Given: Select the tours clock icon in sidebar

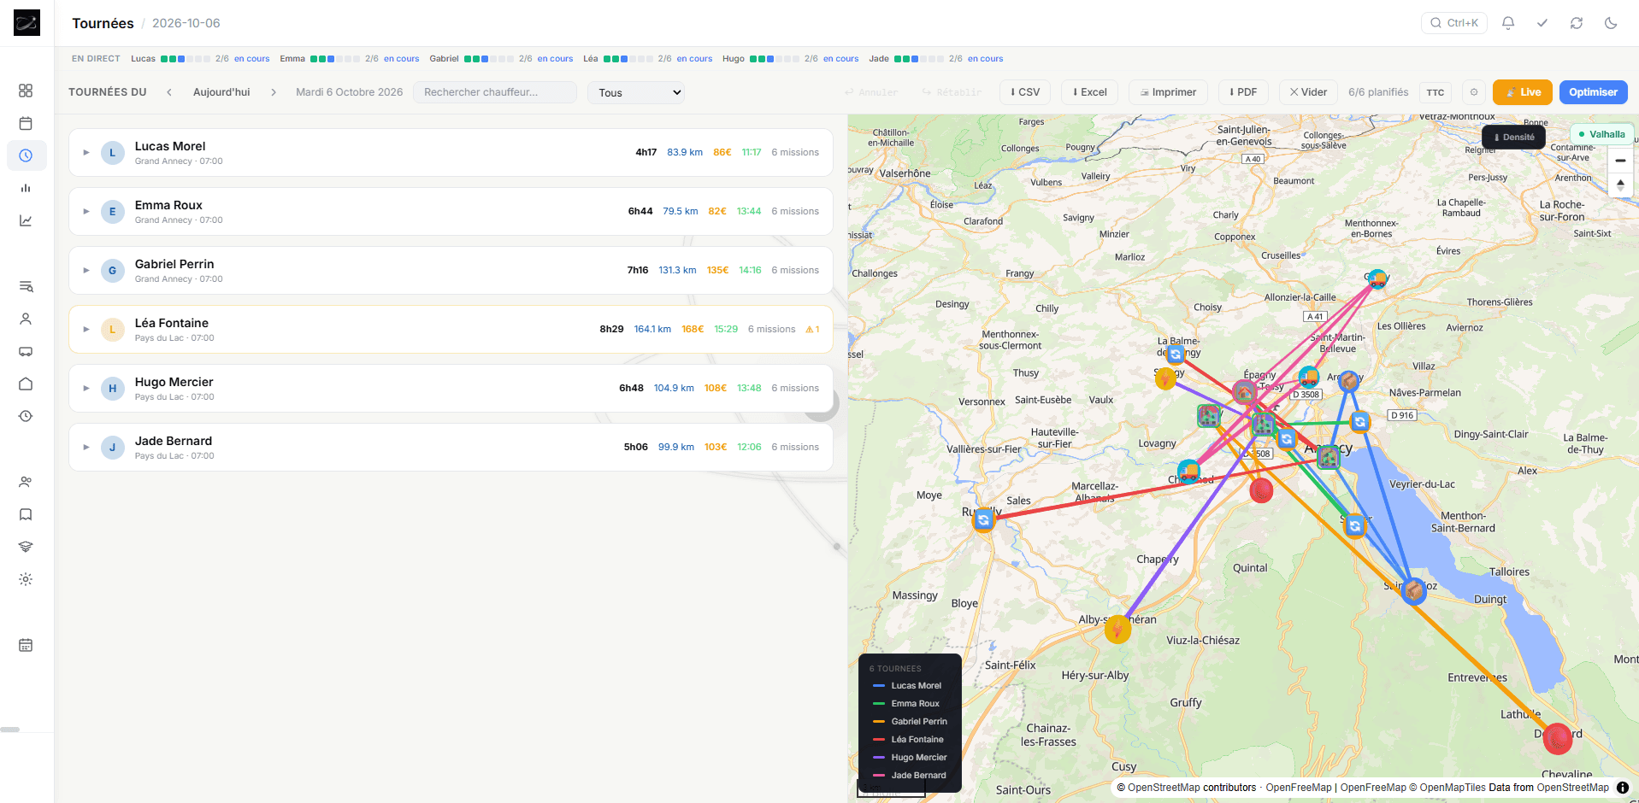Looking at the screenshot, I should (x=26, y=155).
